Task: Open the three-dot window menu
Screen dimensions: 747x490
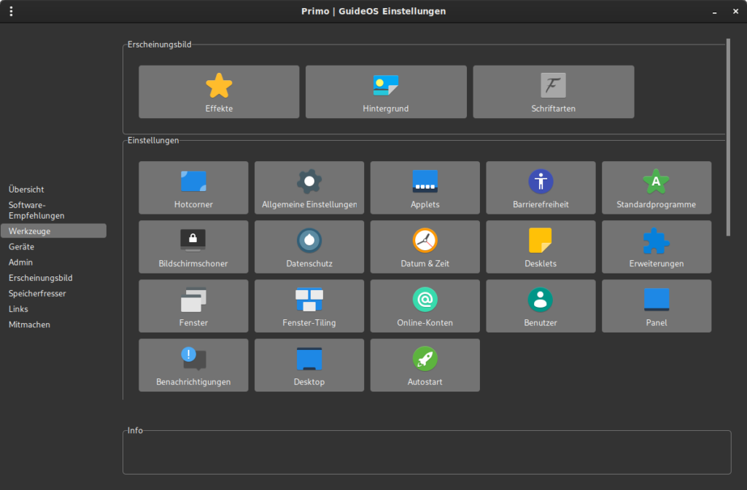Action: point(11,11)
